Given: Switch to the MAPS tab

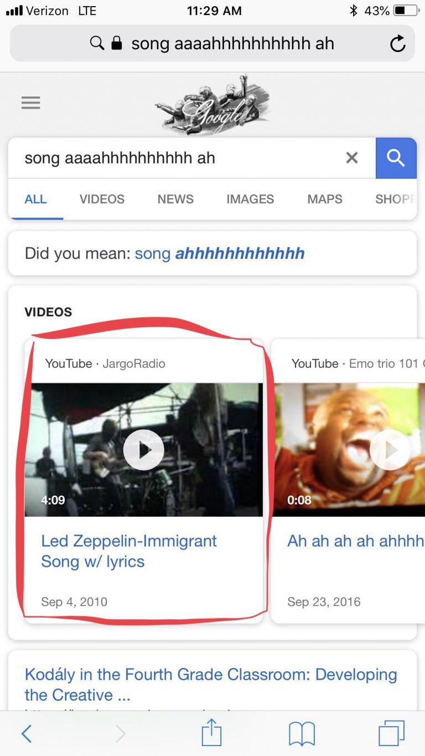Looking at the screenshot, I should pos(325,199).
